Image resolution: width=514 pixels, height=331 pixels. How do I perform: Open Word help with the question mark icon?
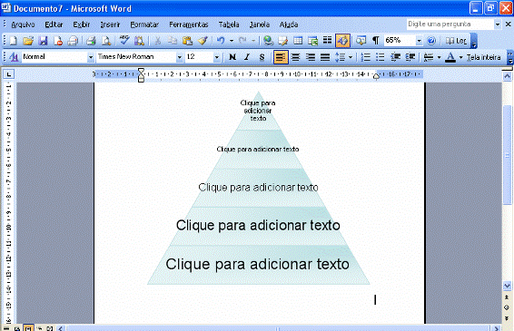click(x=431, y=41)
